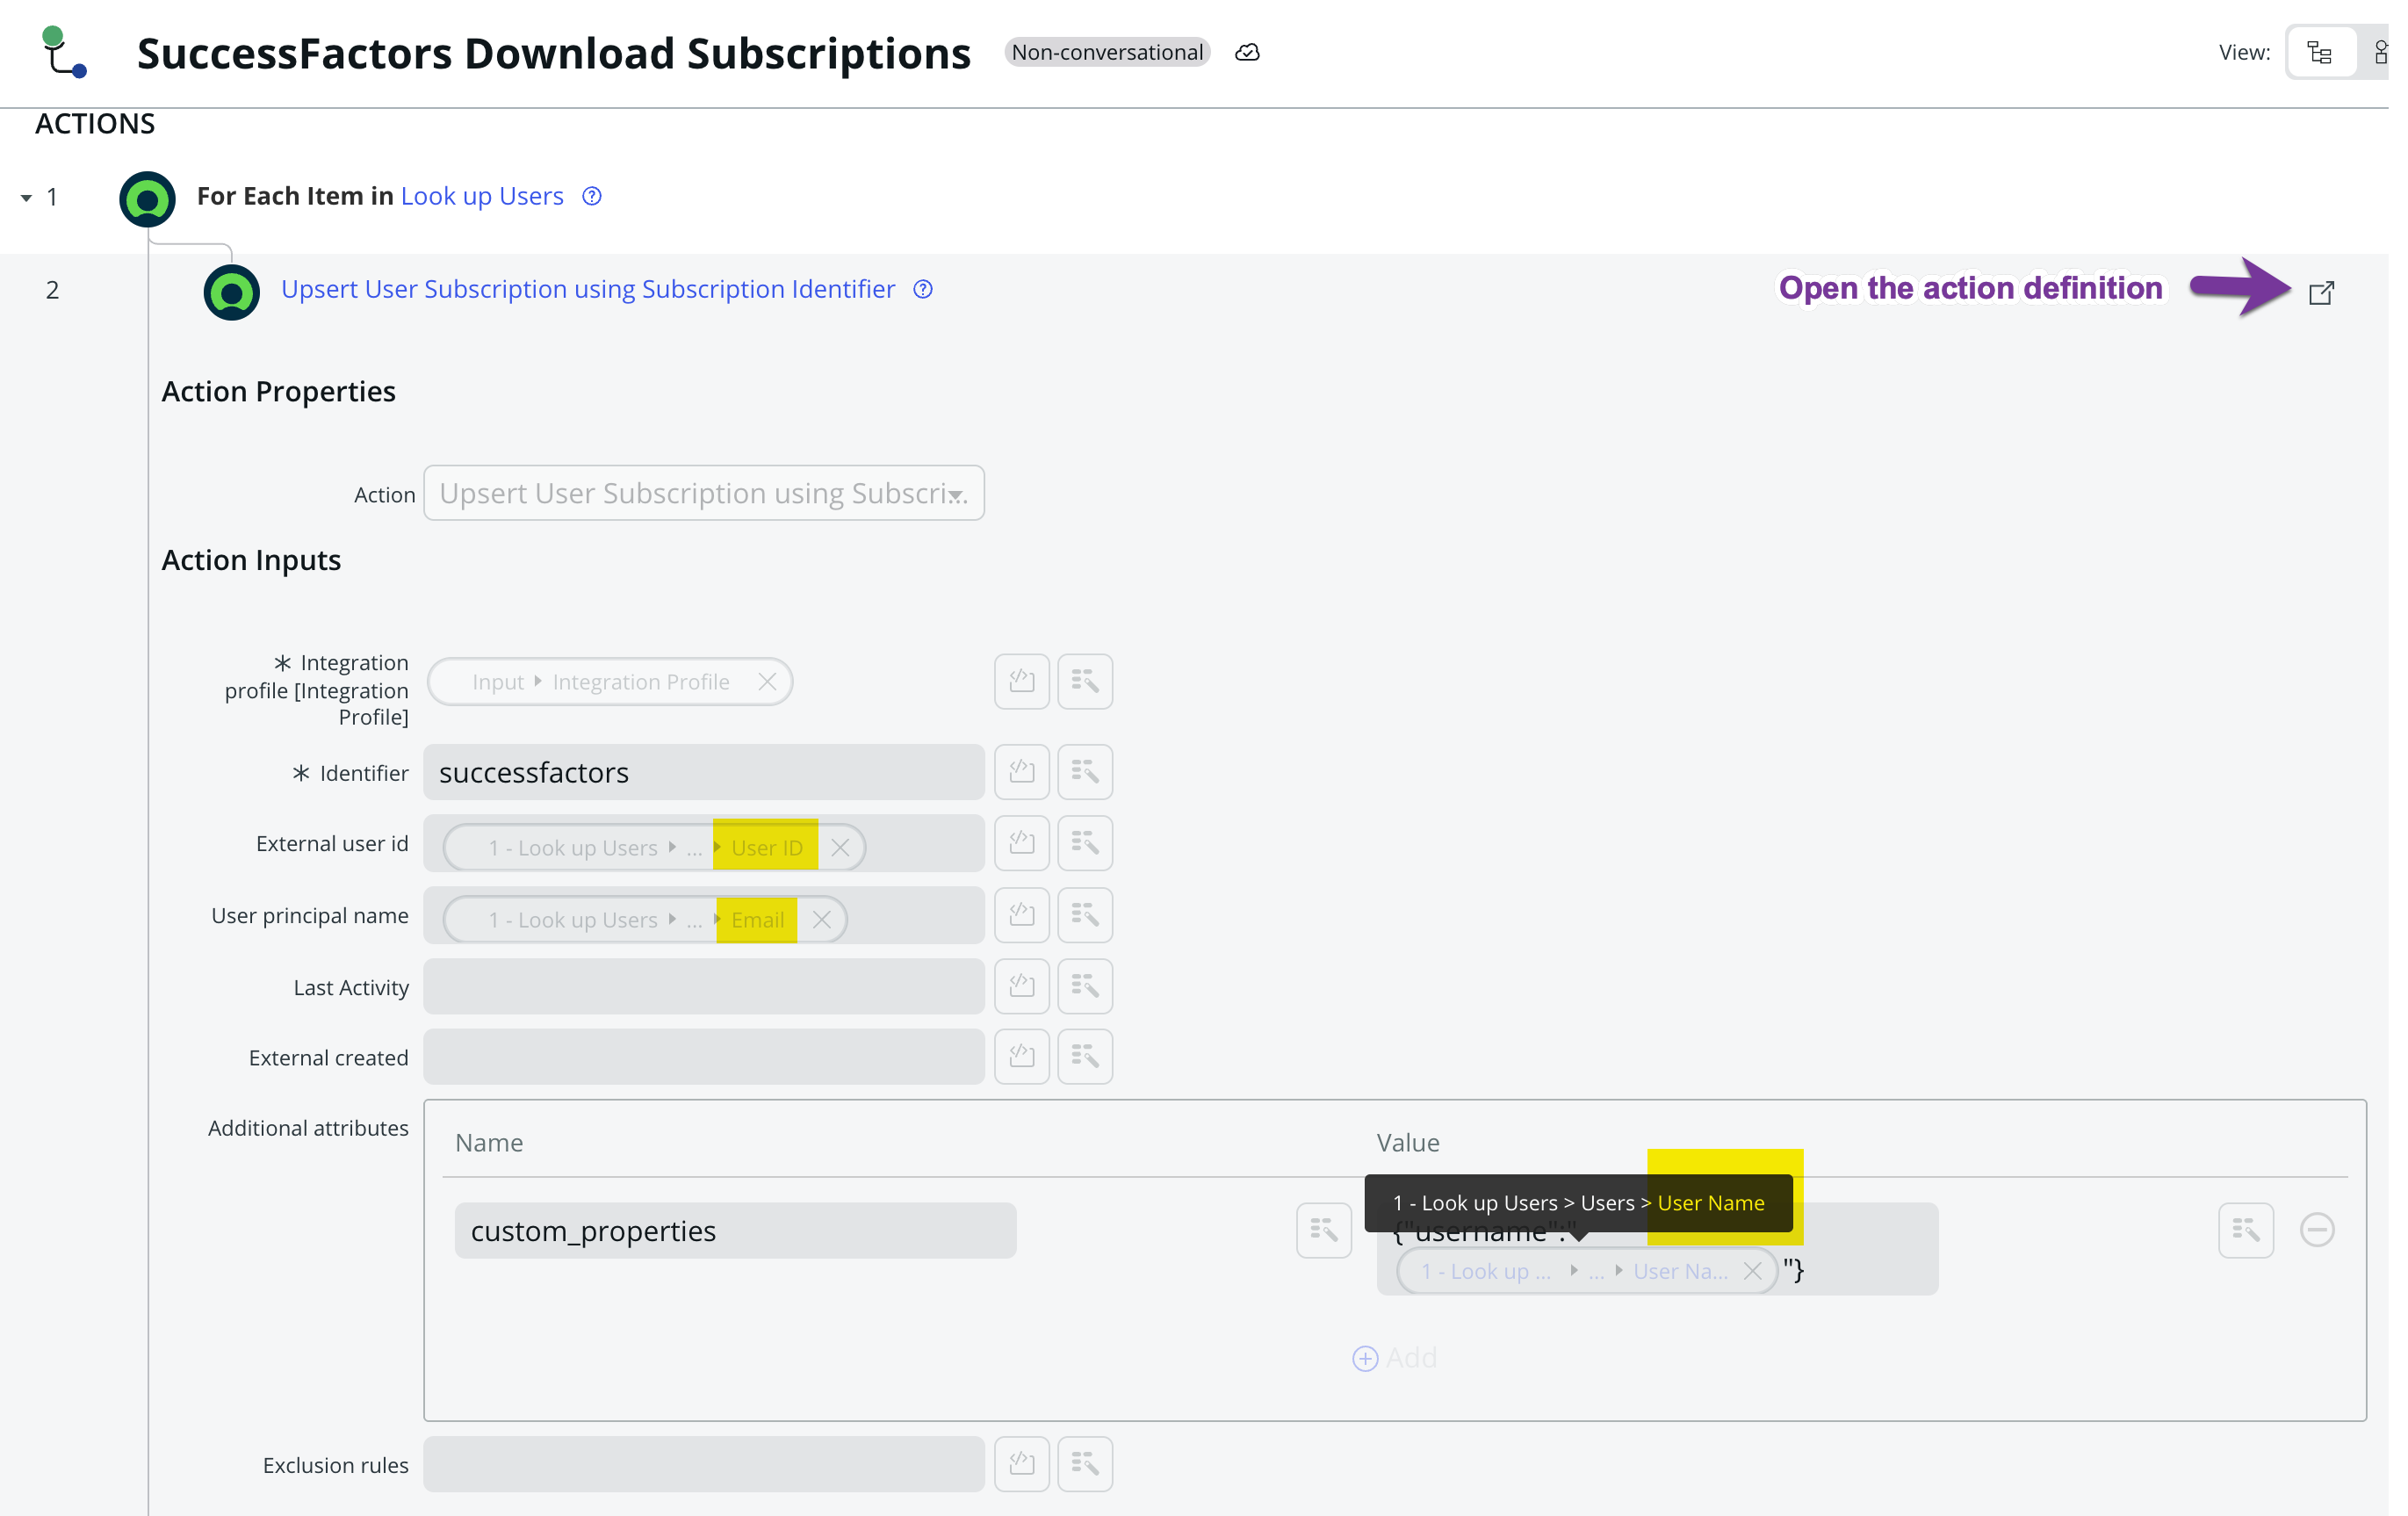Viewport: 2408px width, 1516px height.
Task: Remove the User Name data pill
Action: point(1752,1271)
